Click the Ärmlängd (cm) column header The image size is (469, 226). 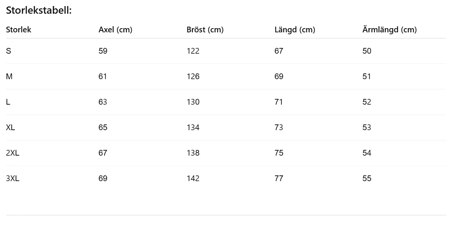390,30
